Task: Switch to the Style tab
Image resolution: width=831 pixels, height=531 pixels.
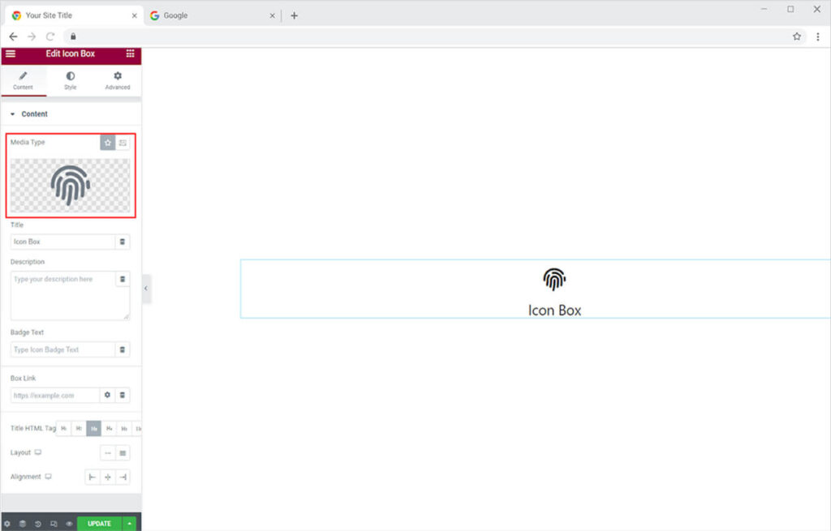Action: [71, 80]
